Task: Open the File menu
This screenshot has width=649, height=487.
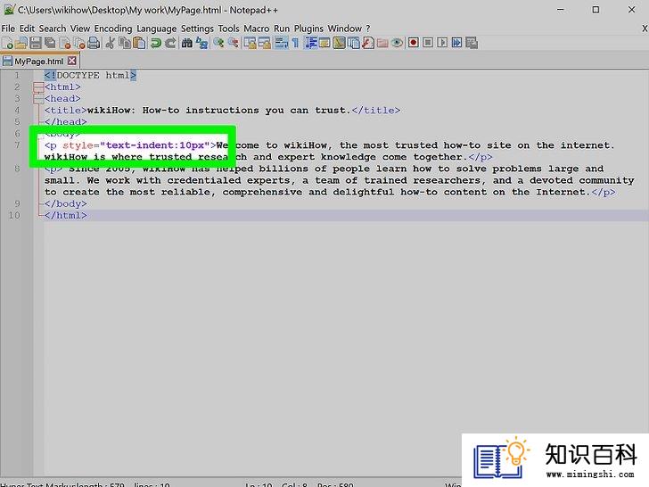Action: tap(8, 29)
